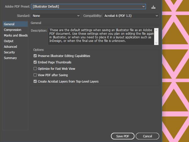This screenshot has height=142, width=189.
Task: Click the description scroll up arrow
Action: pyautogui.click(x=156, y=30)
